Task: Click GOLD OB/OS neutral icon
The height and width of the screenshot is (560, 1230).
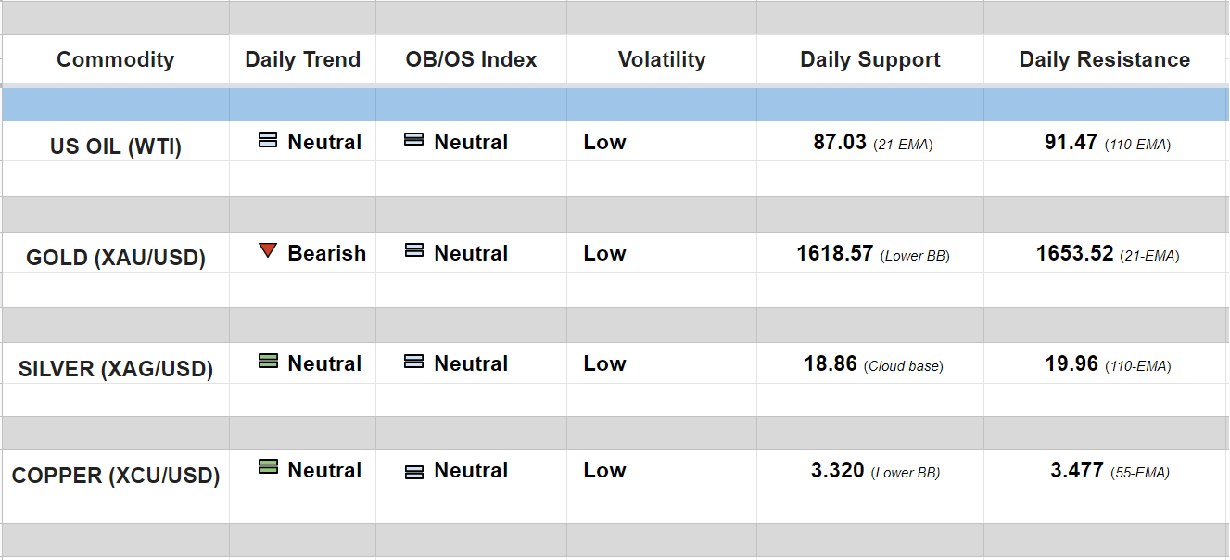Action: tap(414, 251)
